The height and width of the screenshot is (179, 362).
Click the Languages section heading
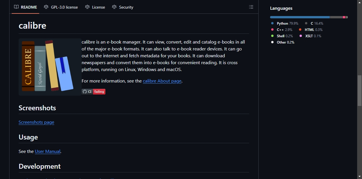[281, 8]
